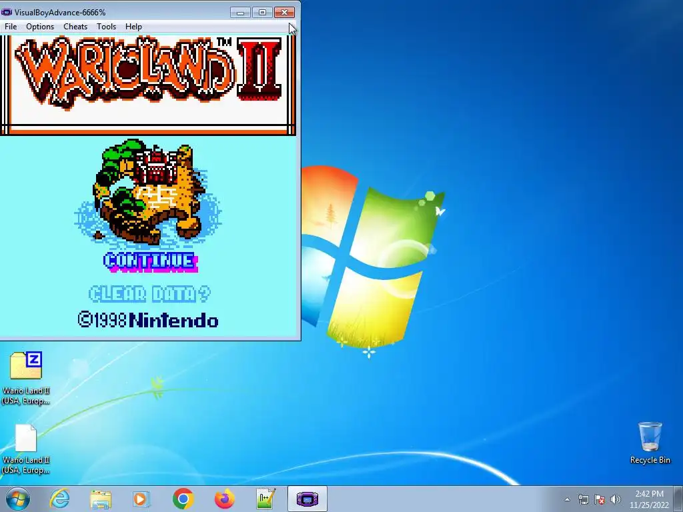Click the VisualBoyAdvance title bar icon
The height and width of the screenshot is (512, 683).
[x=7, y=12]
